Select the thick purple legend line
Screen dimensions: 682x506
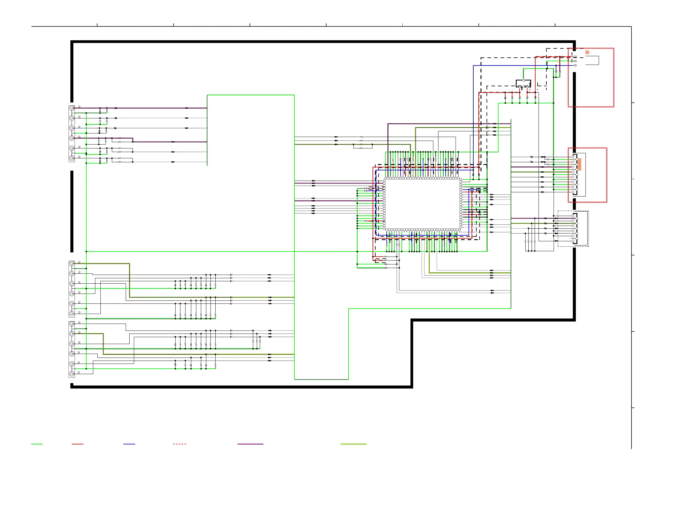250,444
